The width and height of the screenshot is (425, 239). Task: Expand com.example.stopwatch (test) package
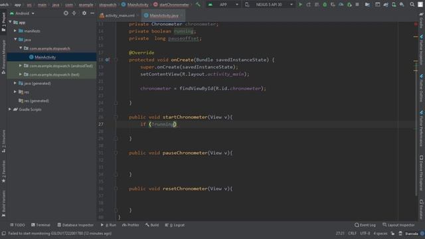21,74
